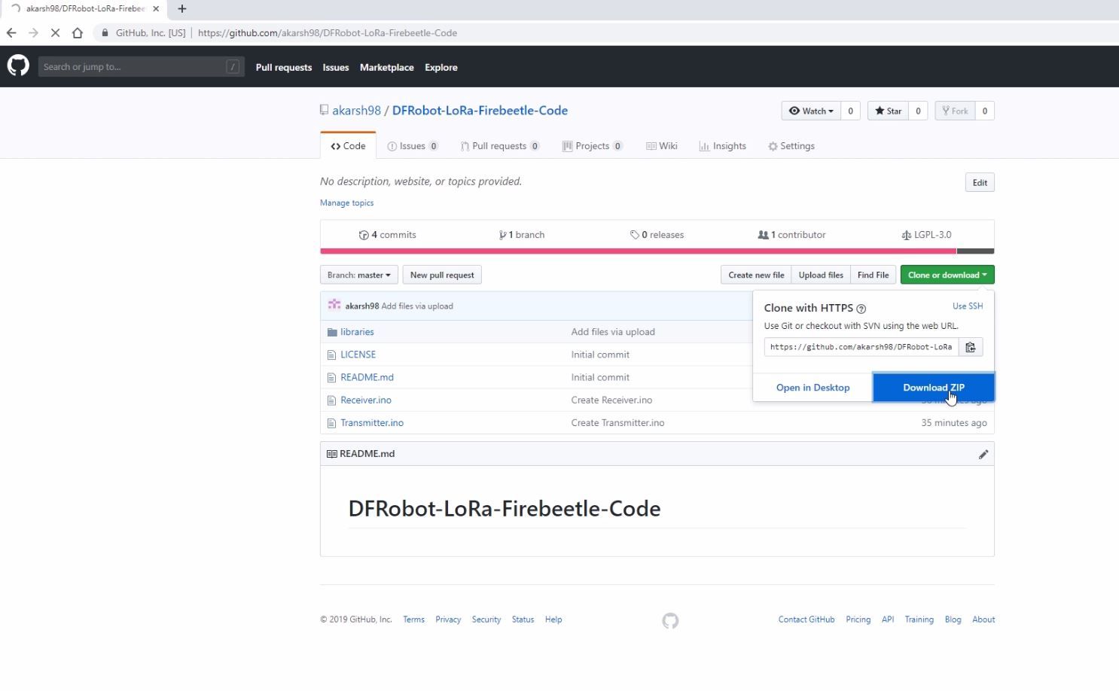Click the Download ZIP button
The width and height of the screenshot is (1119, 691).
pos(934,388)
